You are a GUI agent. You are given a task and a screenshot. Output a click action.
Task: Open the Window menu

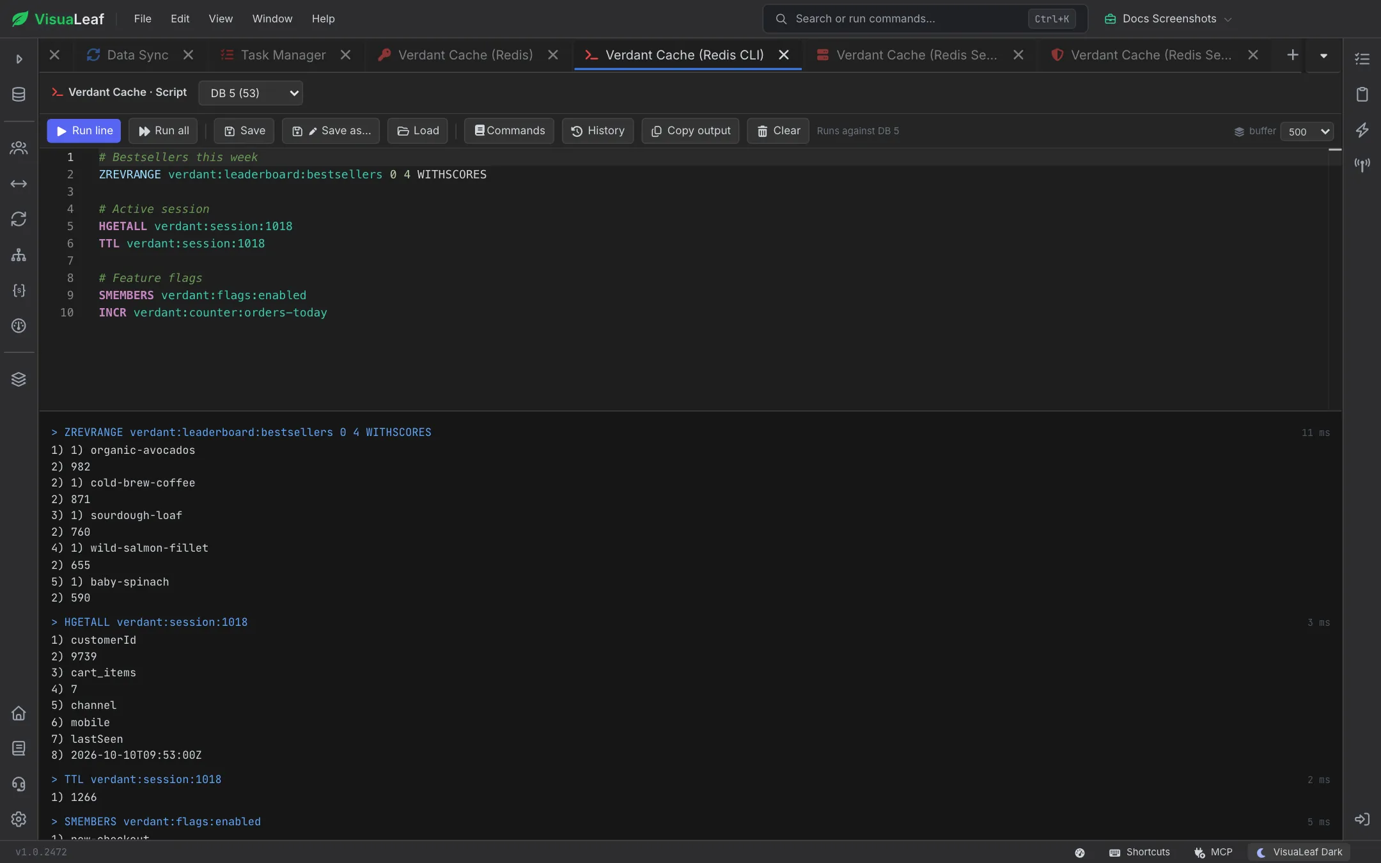coord(272,19)
